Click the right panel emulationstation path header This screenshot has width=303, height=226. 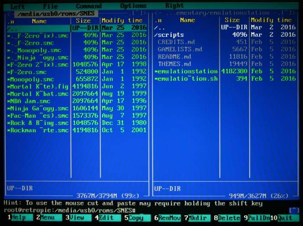click(218, 13)
